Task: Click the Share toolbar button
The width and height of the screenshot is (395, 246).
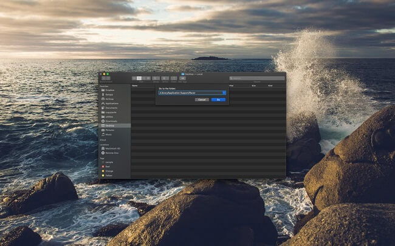Action: (x=174, y=78)
